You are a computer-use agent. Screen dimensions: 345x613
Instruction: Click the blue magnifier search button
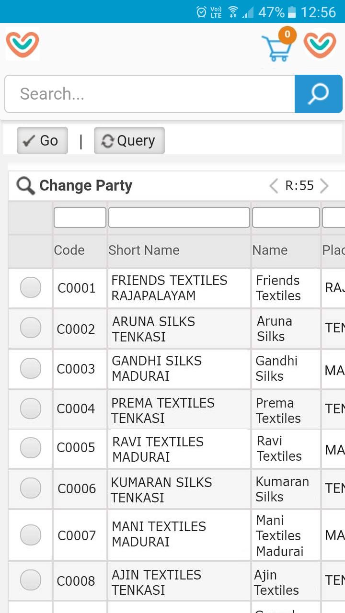(x=318, y=94)
